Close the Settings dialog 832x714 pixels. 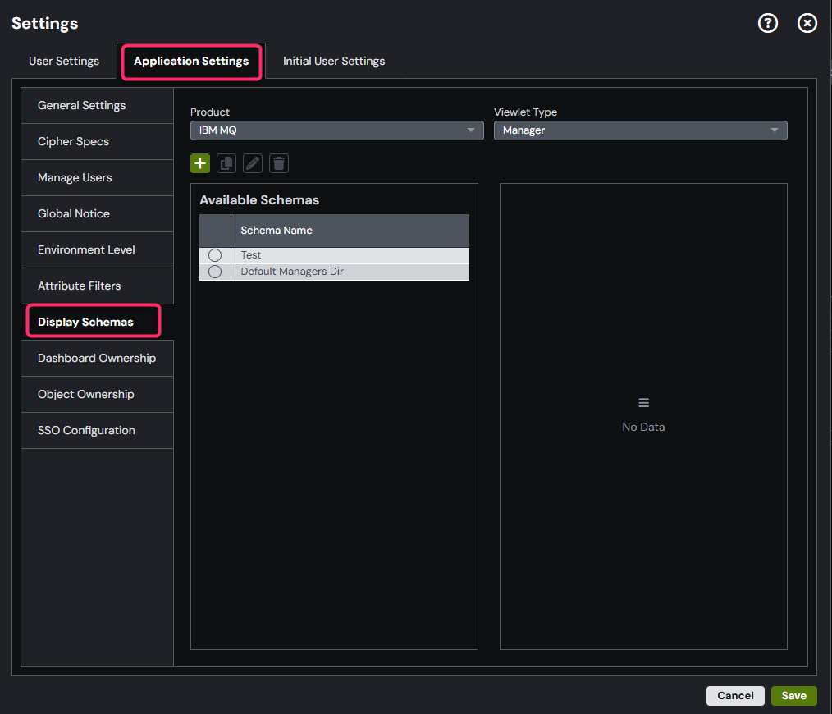tap(807, 23)
